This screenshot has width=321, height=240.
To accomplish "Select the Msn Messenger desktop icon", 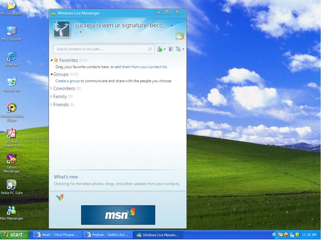I will pyautogui.click(x=12, y=213).
